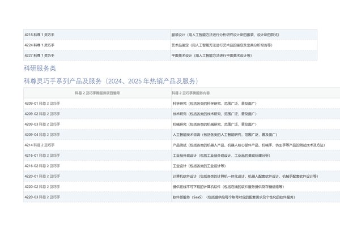Image resolution: width=340 pixels, height=240 pixels.
Task: Click the 科研服务类 heading
Action: coord(40,68)
